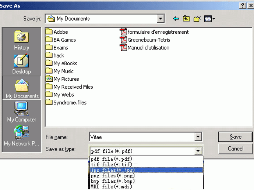Screen dimensions: 254x190
Task: Go to Desktop in places bar
Action: 21,64
